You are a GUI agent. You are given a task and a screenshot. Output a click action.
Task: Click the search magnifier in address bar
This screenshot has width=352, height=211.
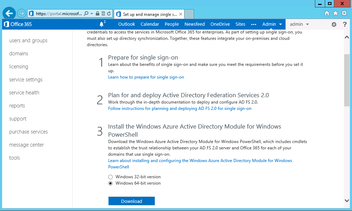[86, 14]
